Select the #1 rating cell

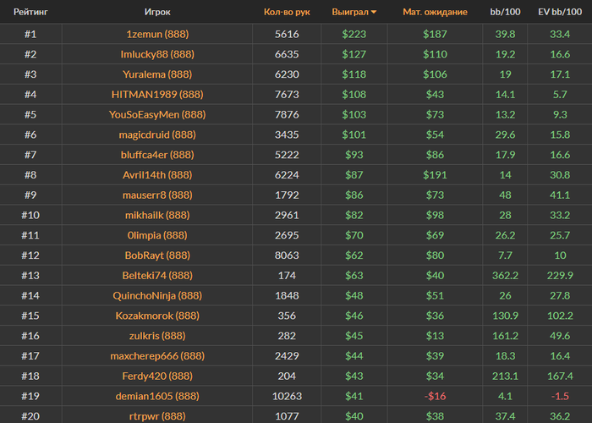[x=30, y=34]
